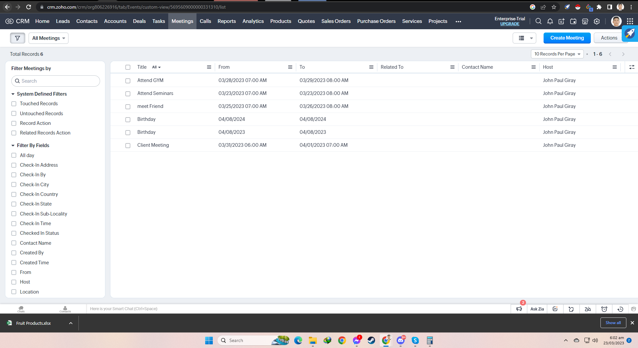Image resolution: width=638 pixels, height=348 pixels.
Task: Click the Windows Start button
Action: (209, 340)
